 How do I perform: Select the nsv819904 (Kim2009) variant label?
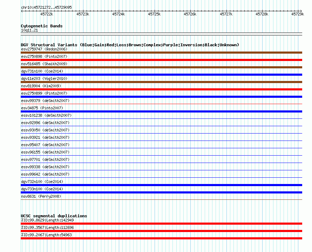coord(41,86)
